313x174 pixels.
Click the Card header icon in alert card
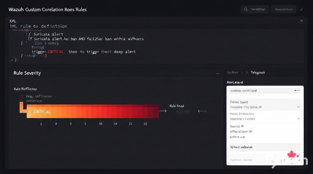(297, 90)
